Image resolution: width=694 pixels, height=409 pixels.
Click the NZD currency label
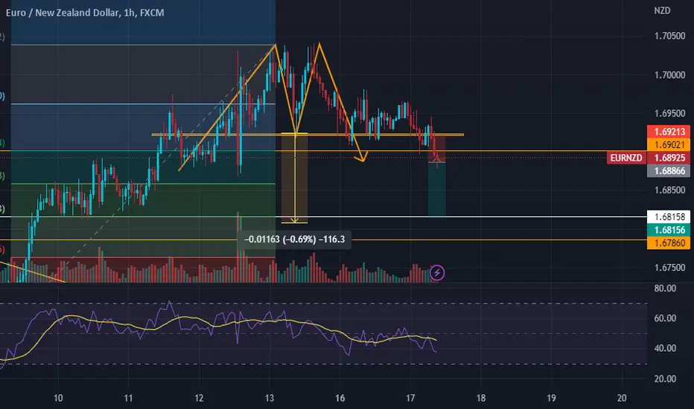(662, 10)
